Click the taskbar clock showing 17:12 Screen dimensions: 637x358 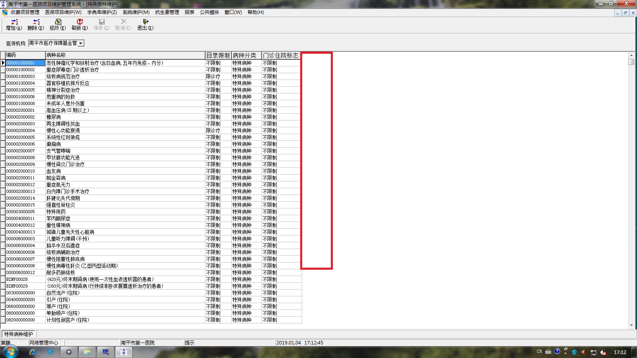pyautogui.click(x=620, y=352)
